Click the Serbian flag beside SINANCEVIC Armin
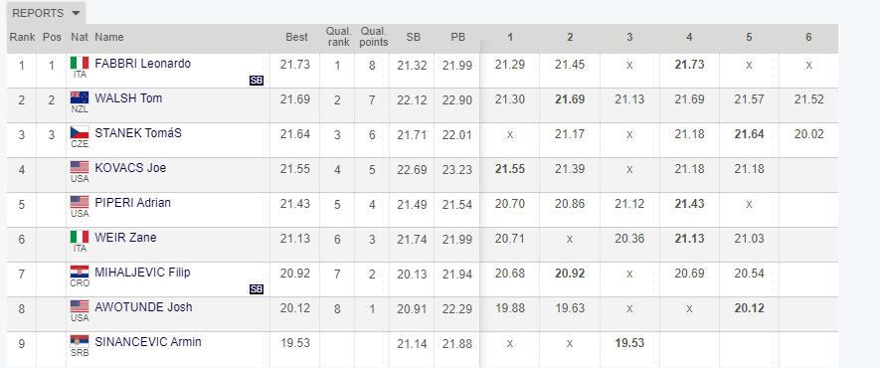Screen dimensions: 880x368 click(x=80, y=341)
